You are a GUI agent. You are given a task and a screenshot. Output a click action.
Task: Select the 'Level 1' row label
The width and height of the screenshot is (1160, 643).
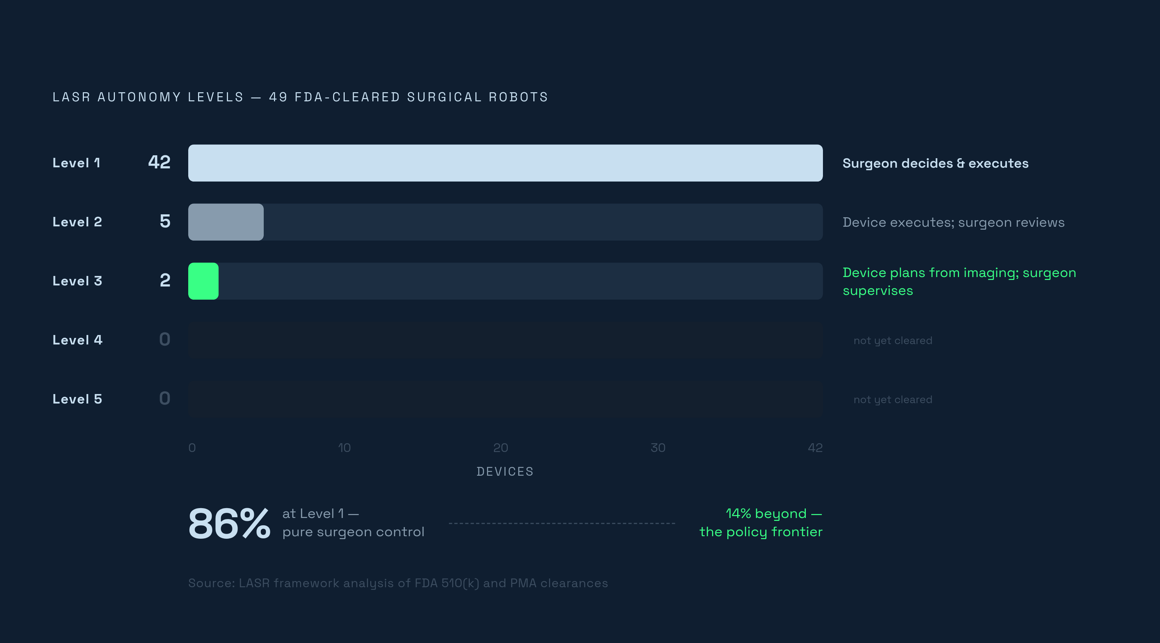click(76, 163)
